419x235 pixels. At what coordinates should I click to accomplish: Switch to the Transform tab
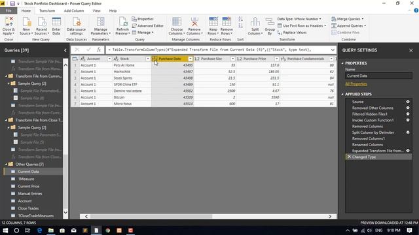[47, 10]
